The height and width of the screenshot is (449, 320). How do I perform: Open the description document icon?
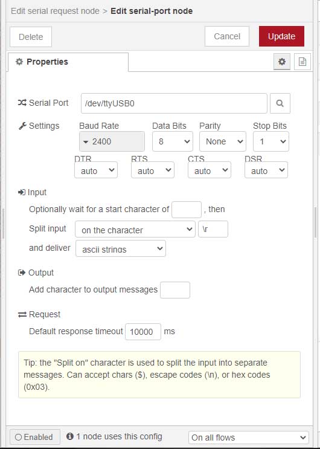pyautogui.click(x=302, y=62)
